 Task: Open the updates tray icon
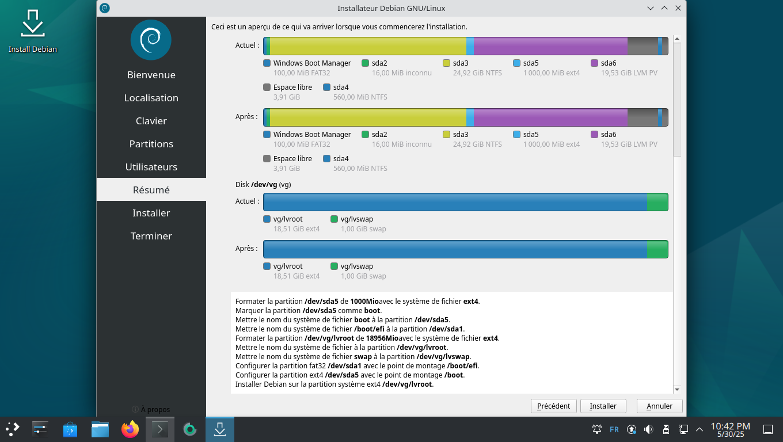(x=632, y=429)
